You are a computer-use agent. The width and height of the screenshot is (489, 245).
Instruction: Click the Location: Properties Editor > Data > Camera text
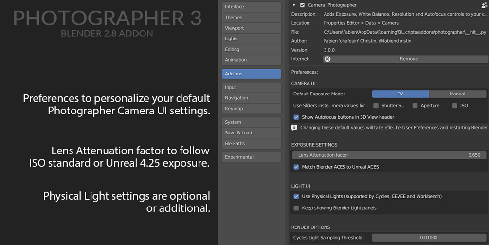tap(361, 23)
